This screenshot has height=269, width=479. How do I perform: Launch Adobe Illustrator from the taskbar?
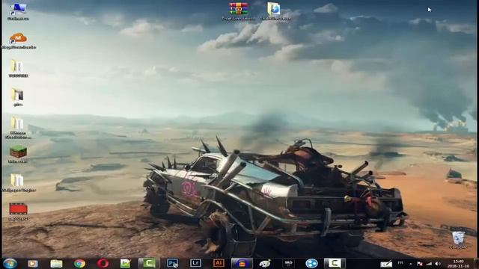(x=219, y=264)
